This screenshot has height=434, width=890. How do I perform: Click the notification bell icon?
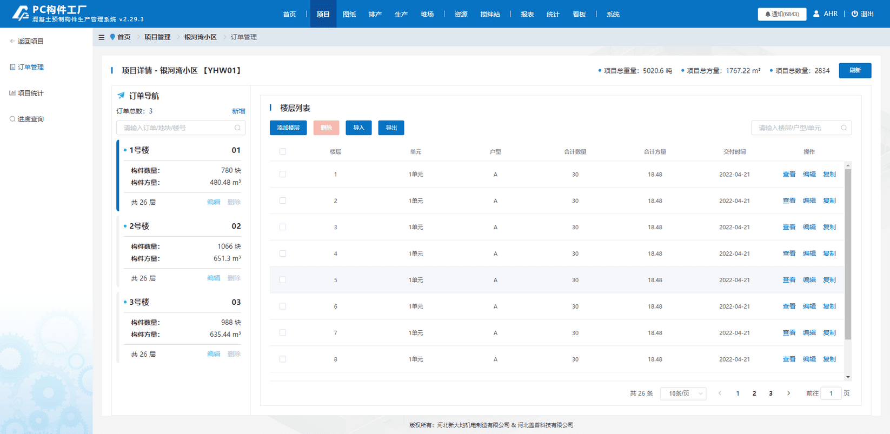767,14
